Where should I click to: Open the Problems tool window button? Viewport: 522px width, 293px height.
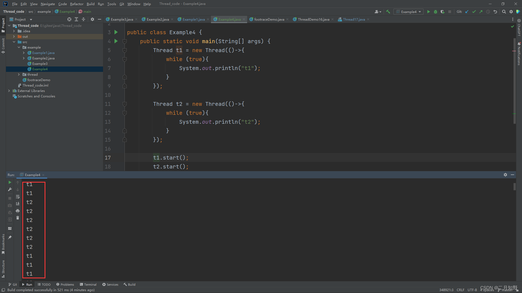point(65,285)
